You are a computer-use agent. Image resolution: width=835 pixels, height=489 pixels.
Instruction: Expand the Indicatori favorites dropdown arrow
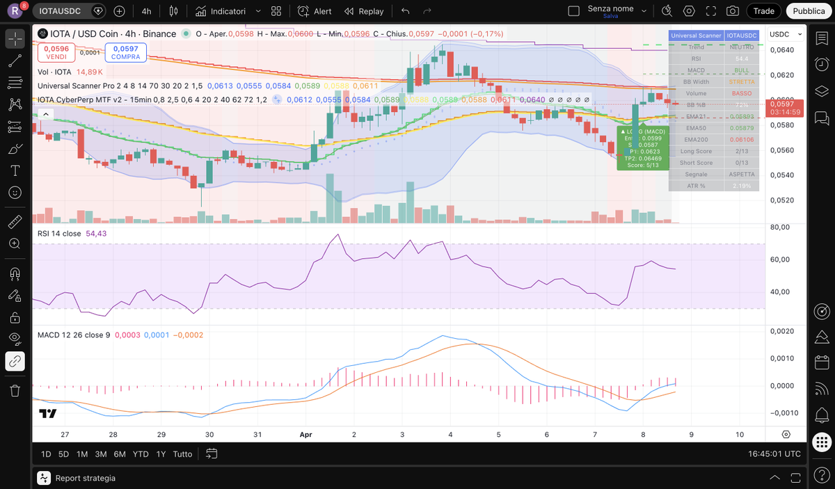point(259,11)
